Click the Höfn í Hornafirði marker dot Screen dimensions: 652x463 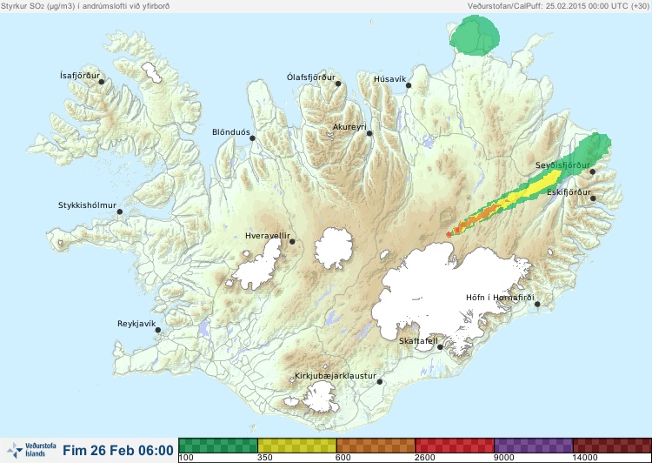click(537, 305)
